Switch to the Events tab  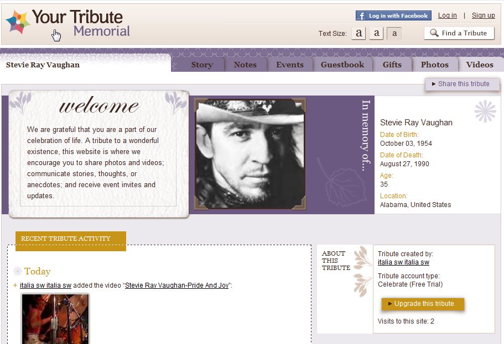pyautogui.click(x=289, y=65)
